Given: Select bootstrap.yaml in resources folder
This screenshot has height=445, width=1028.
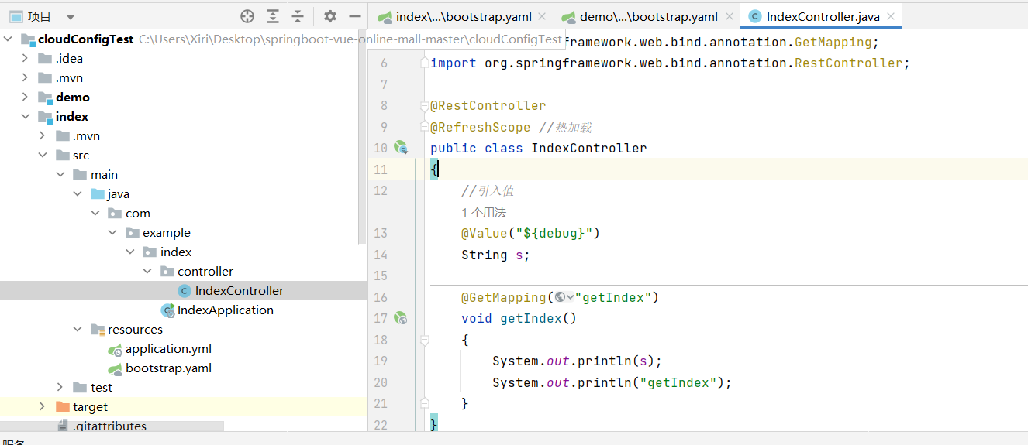Looking at the screenshot, I should 168,368.
